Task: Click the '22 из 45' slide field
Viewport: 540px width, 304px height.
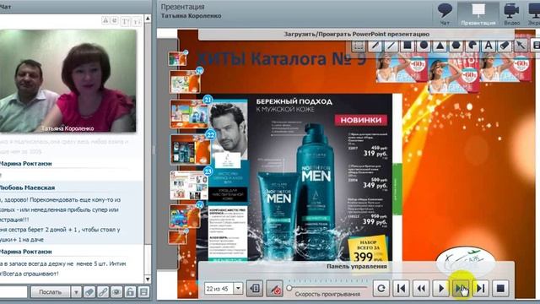Action: (219, 288)
